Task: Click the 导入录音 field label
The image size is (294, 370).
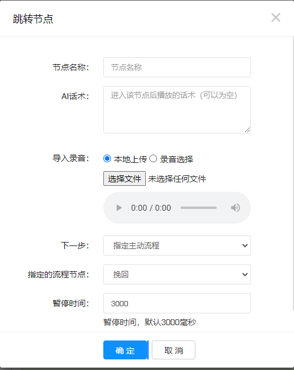Action: tap(71, 158)
